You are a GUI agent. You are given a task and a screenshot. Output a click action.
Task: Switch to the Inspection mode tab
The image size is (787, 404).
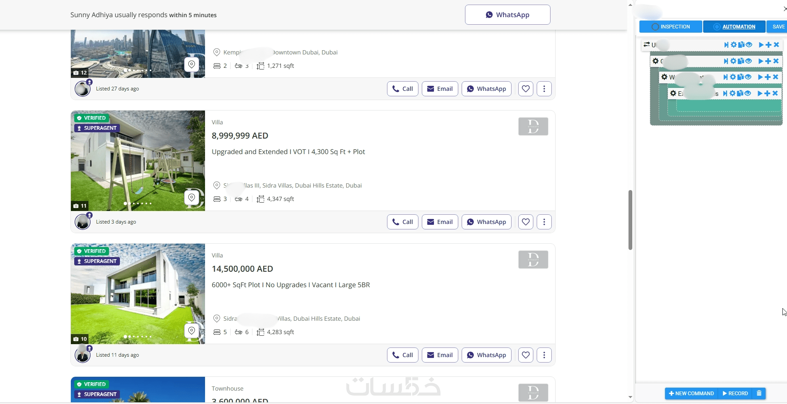670,27
